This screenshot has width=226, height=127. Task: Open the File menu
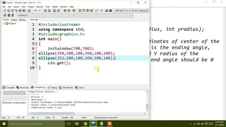[x=4, y=7]
